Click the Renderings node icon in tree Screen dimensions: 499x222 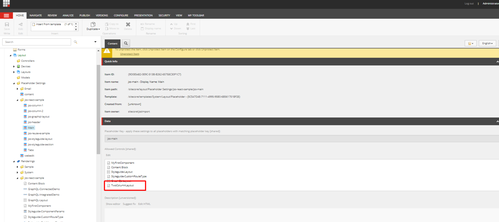pyautogui.click(x=18, y=161)
